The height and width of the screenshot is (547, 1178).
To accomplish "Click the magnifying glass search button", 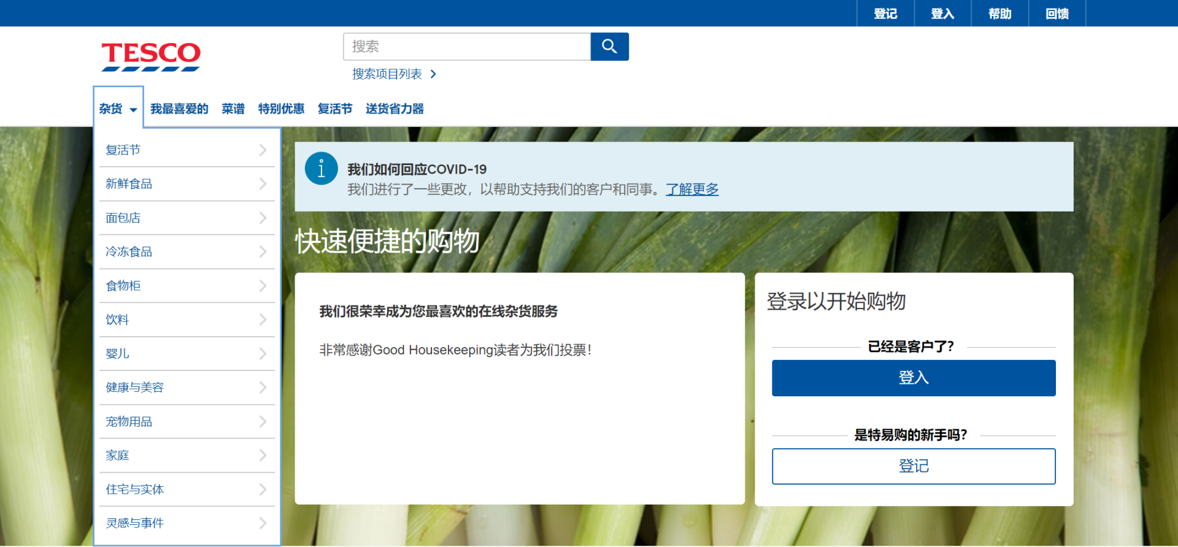I will tap(609, 47).
